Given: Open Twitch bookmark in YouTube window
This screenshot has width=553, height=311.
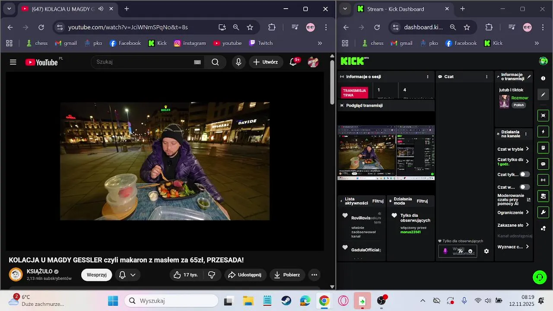Looking at the screenshot, I should click(x=261, y=43).
